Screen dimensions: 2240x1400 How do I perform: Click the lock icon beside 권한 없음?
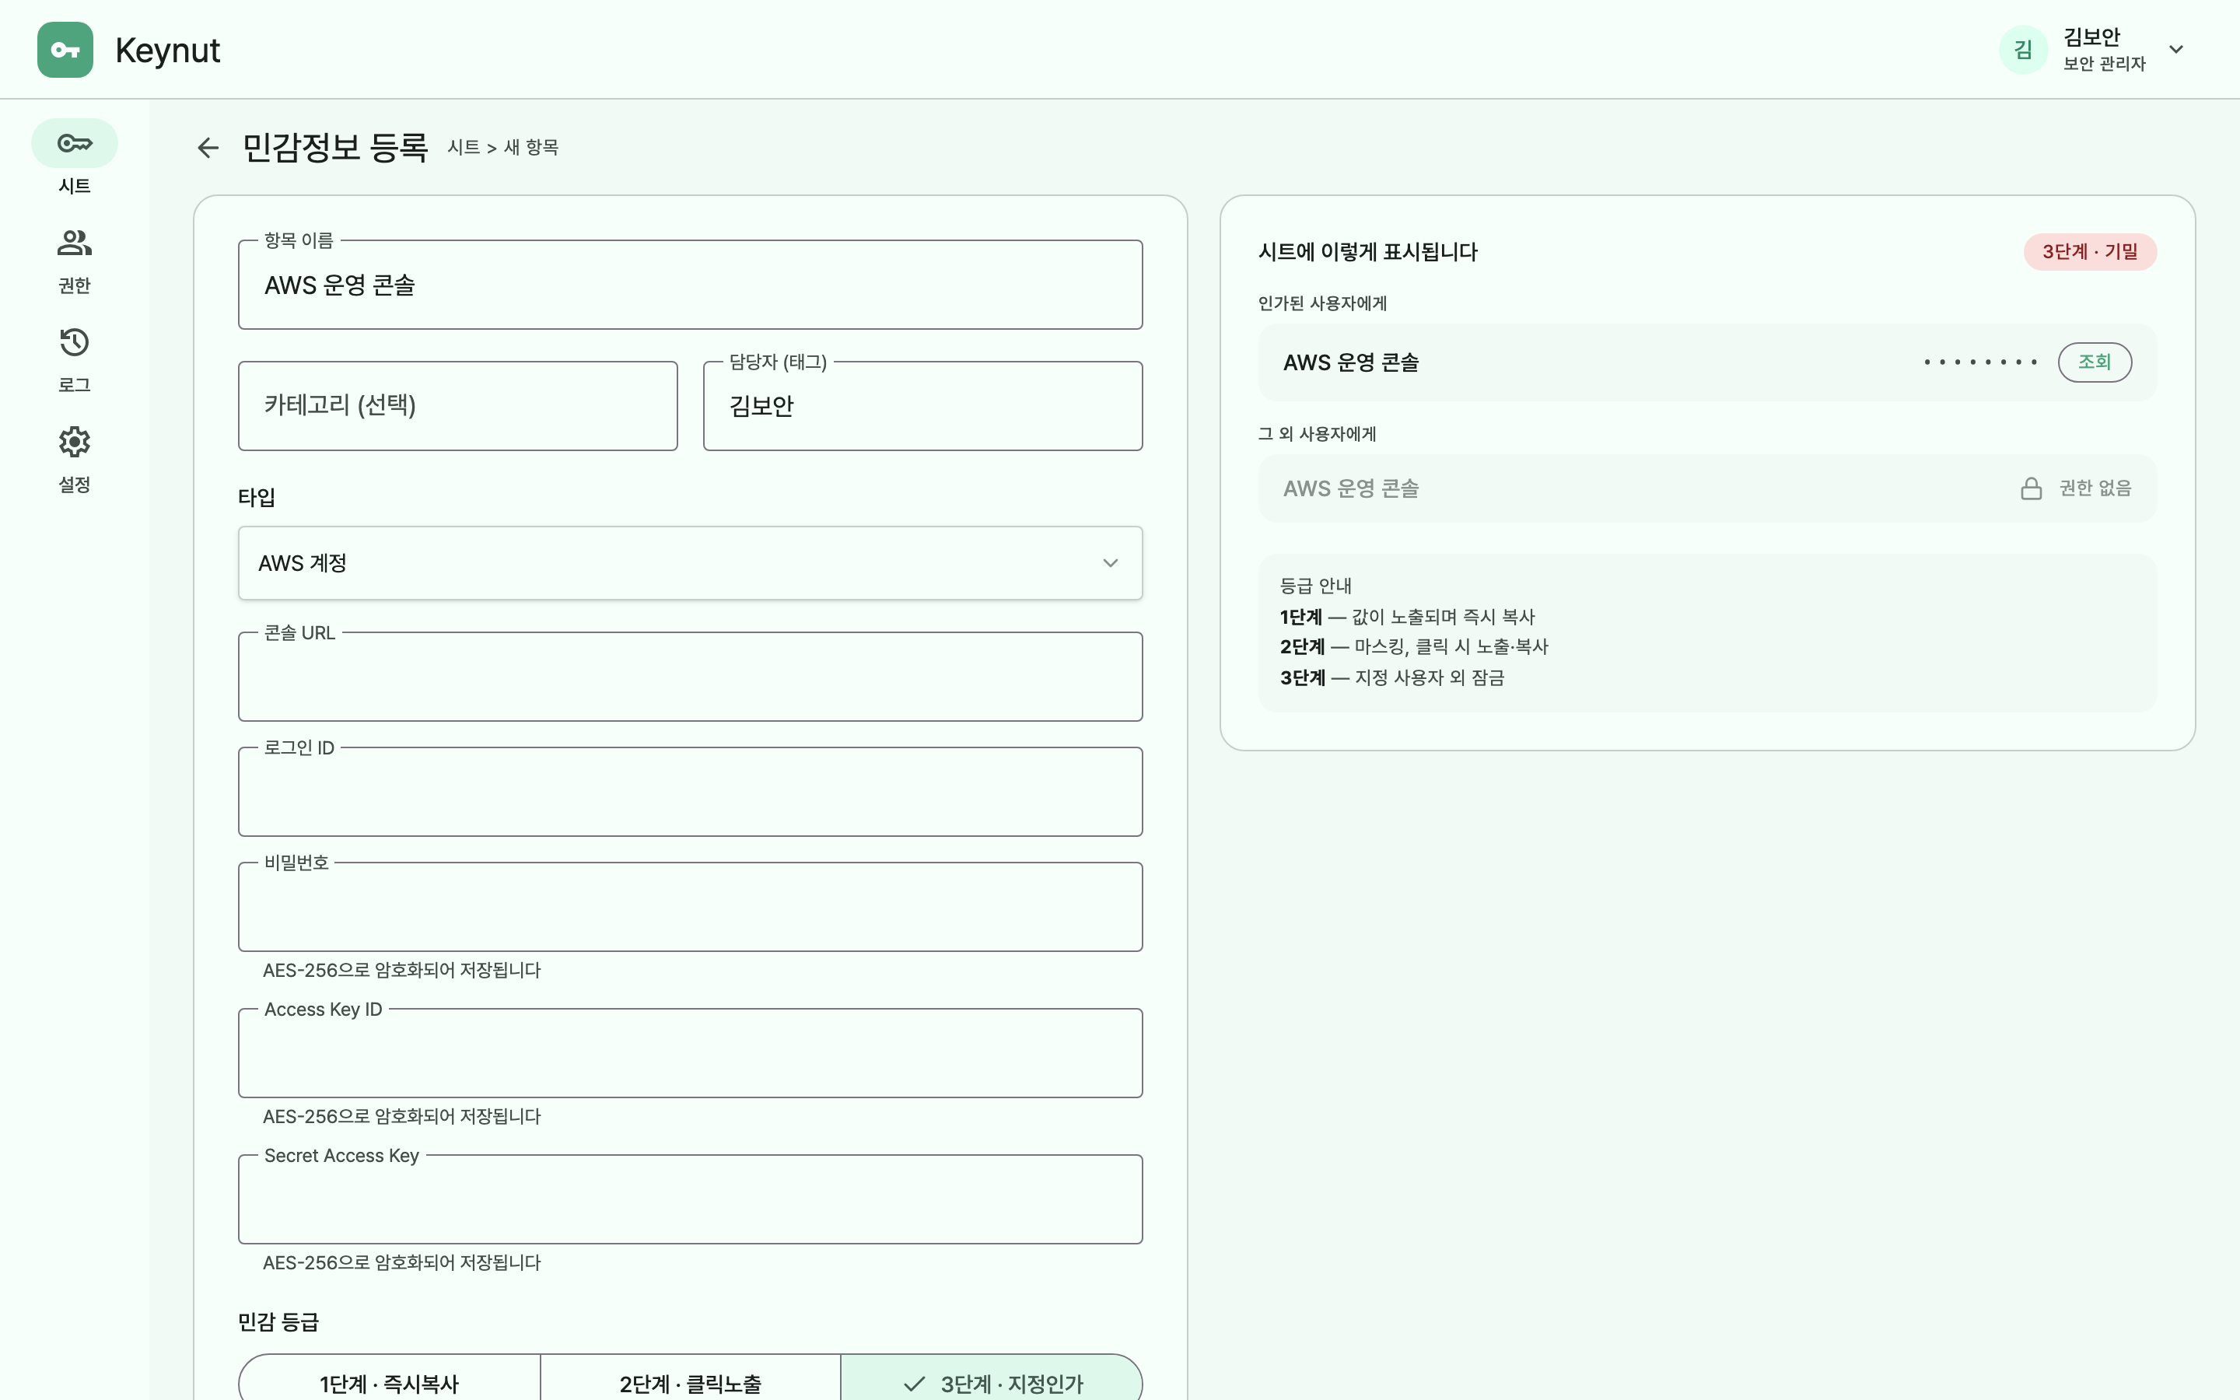pyautogui.click(x=2031, y=488)
